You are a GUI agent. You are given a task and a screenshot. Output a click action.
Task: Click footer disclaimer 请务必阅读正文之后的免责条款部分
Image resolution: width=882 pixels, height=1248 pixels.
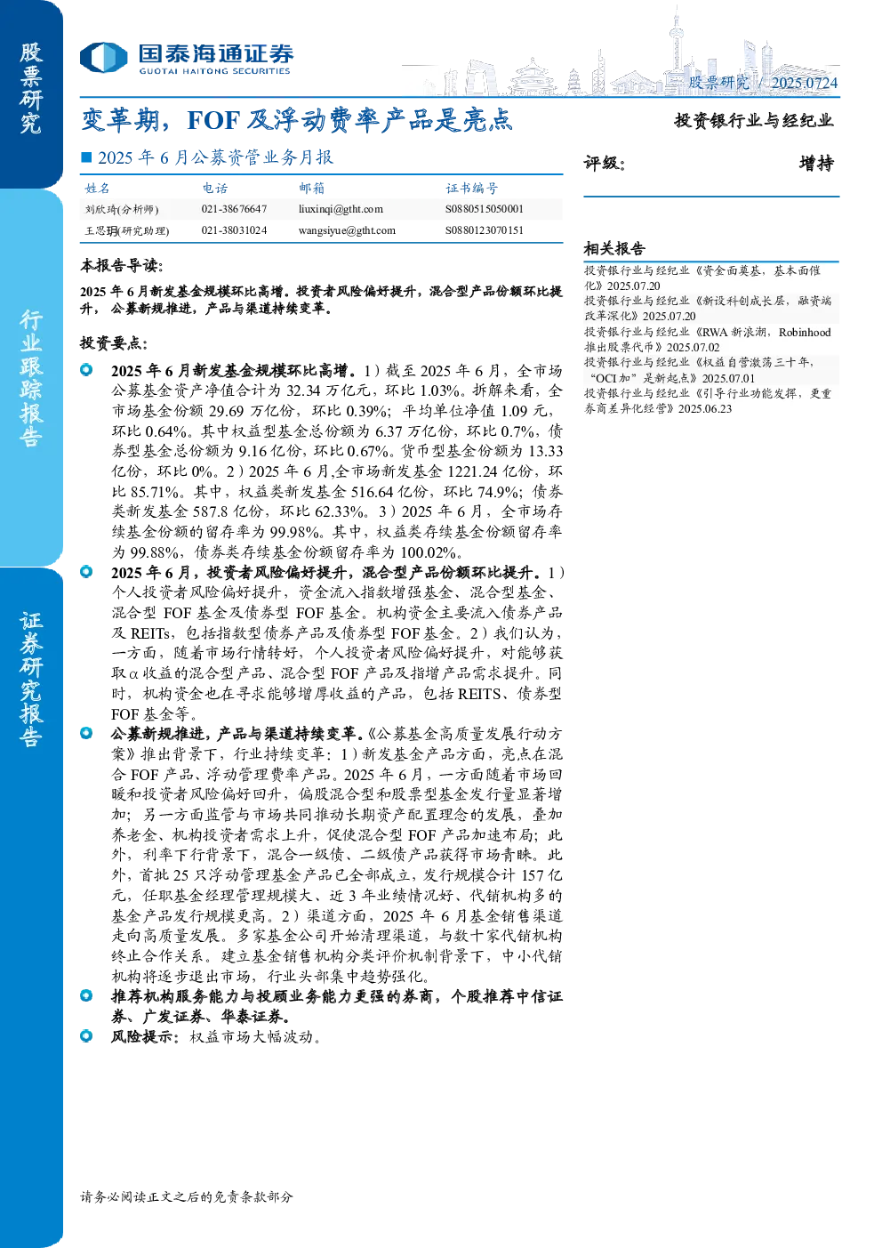tap(187, 1197)
